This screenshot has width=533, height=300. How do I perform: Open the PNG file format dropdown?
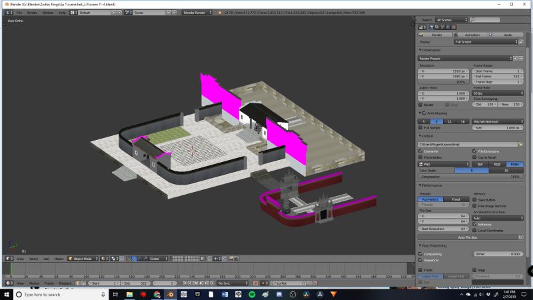point(443,164)
